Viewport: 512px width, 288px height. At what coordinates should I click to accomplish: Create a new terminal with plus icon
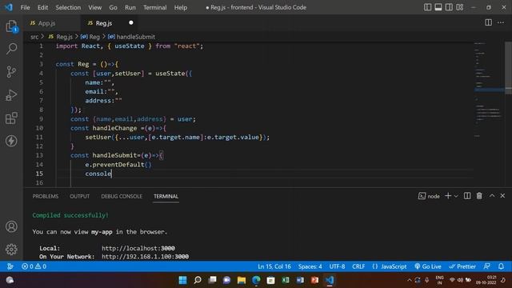coord(448,195)
